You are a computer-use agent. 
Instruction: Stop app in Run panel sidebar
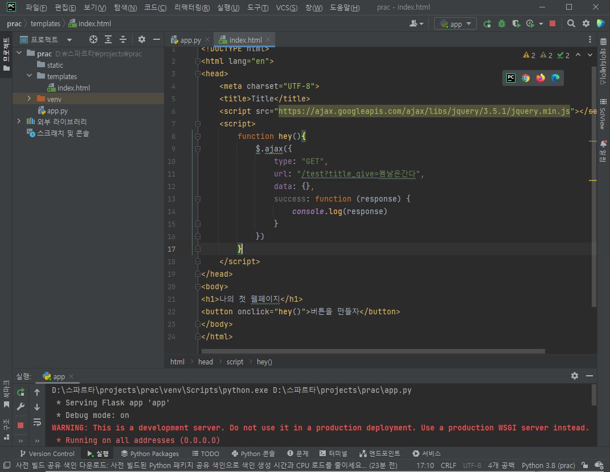pos(21,425)
